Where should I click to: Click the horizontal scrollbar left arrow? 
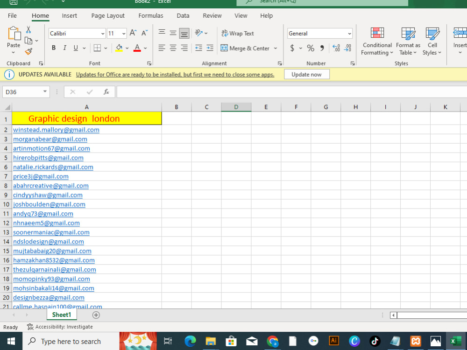[x=393, y=315]
